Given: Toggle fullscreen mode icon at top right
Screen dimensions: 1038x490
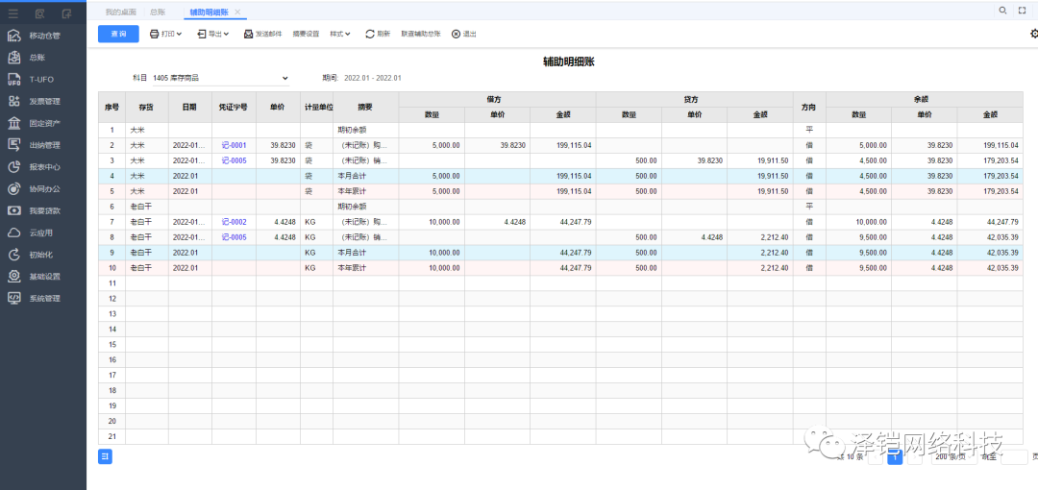Looking at the screenshot, I should [x=1022, y=10].
